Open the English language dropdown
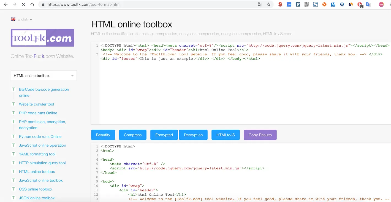The image size is (391, 202). pos(22,19)
